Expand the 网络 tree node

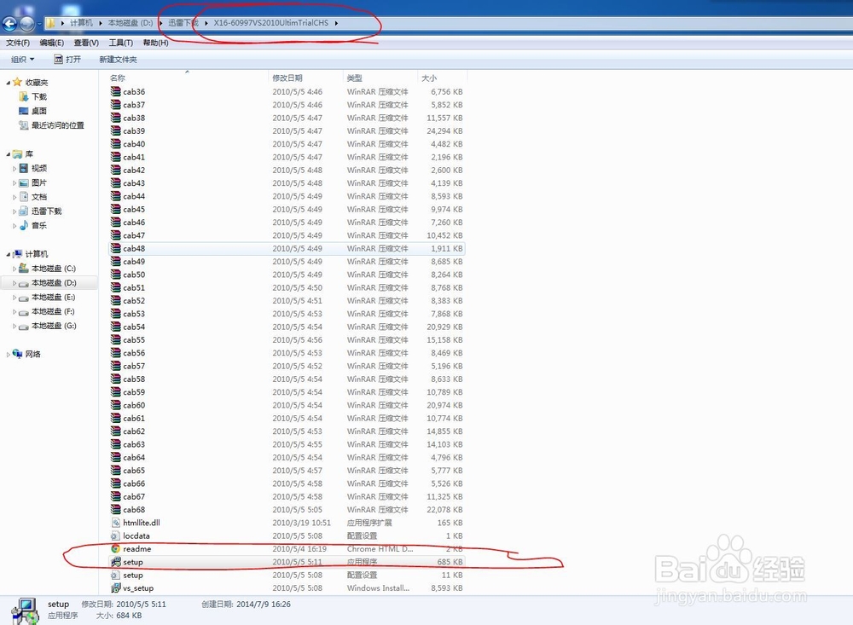click(x=8, y=354)
